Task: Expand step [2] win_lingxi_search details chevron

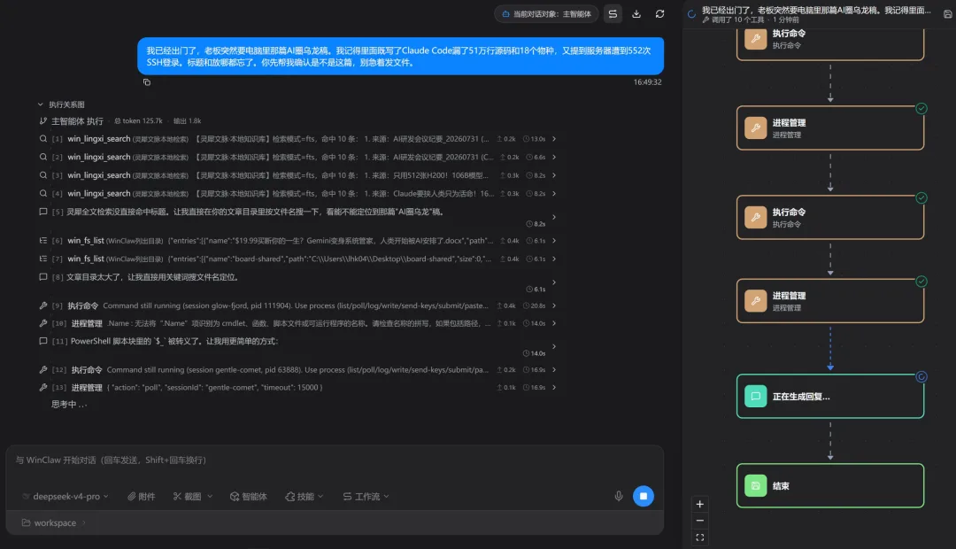Action: coord(553,158)
